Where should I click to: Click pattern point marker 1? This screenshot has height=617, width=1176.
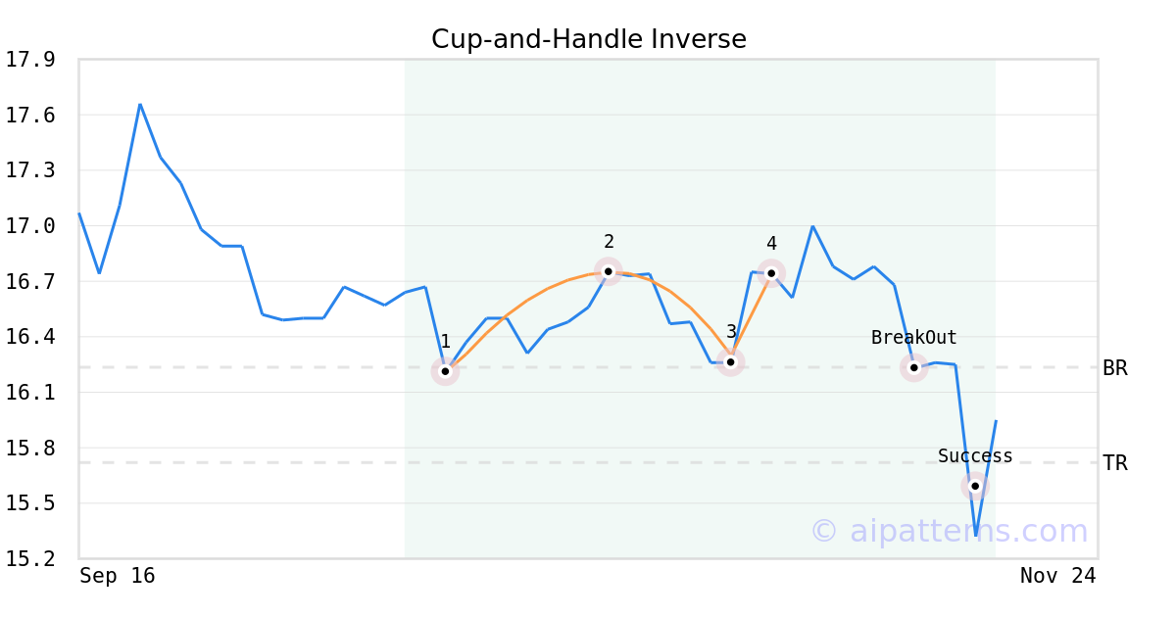tap(445, 371)
